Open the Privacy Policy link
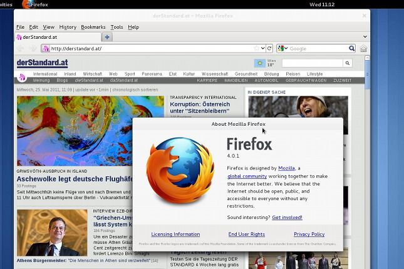This screenshot has height=269, width=404. click(309, 234)
